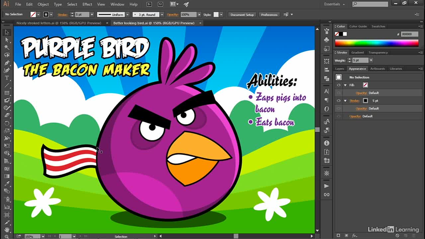Switch to the Swatches panel tab

(x=378, y=26)
